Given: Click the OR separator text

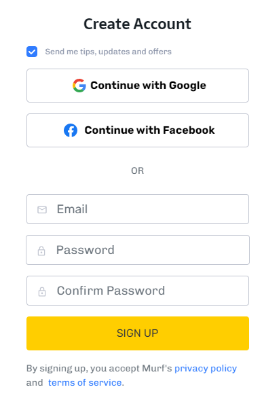Looking at the screenshot, I should coord(137,170).
